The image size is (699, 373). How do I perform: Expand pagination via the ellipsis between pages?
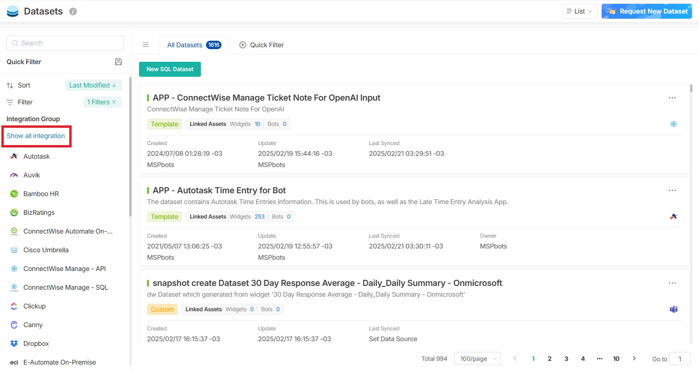599,358
